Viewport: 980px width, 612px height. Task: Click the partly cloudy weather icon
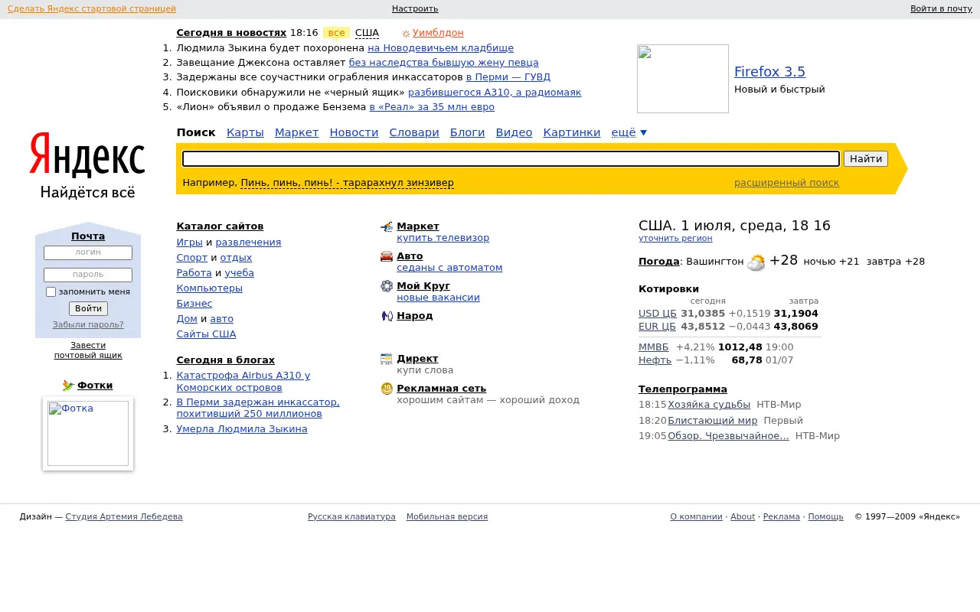click(x=756, y=262)
